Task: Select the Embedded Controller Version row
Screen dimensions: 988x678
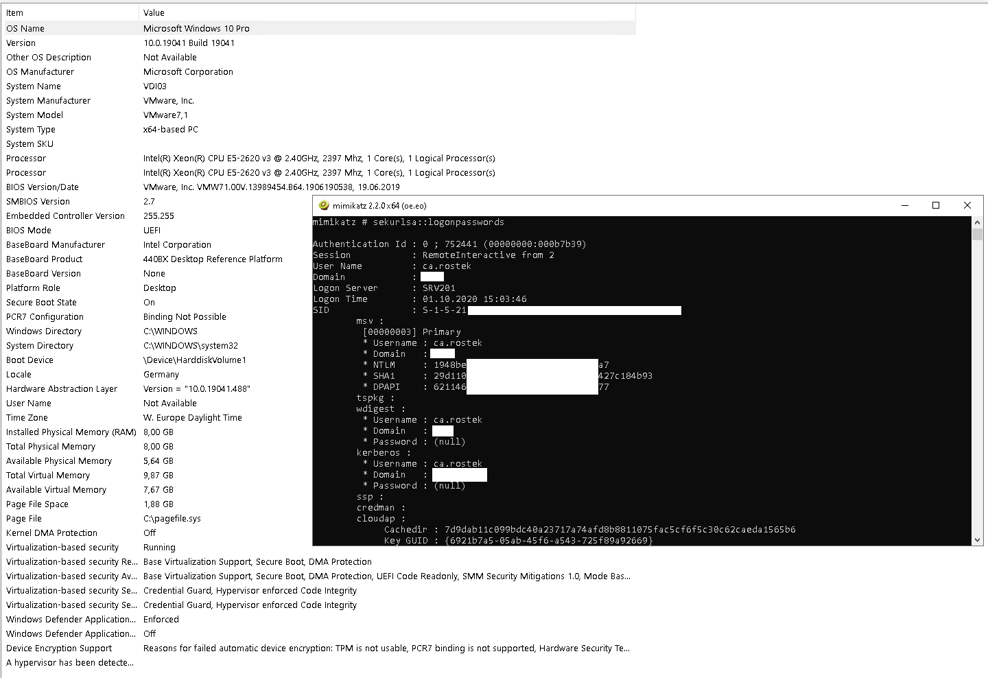Action: pos(156,215)
